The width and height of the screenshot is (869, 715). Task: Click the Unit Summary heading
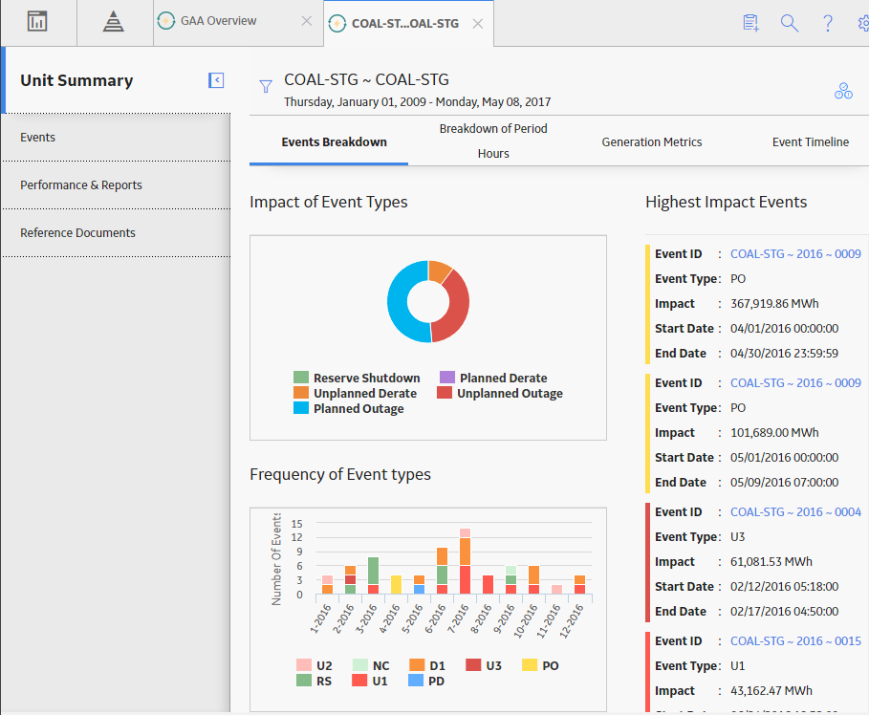(76, 80)
